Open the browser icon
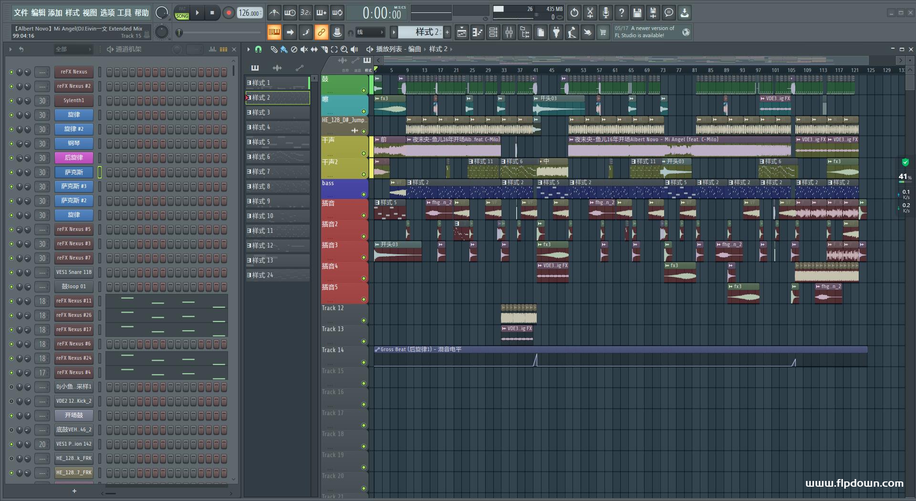Viewport: 916px width, 501px height. 525,32
